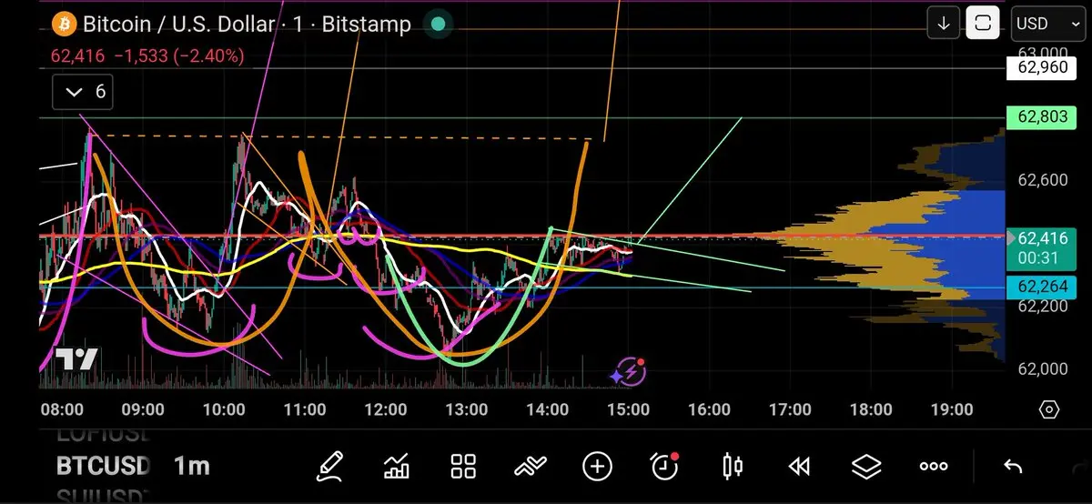This screenshot has height=504, width=1092.
Task: Open the compare lines icon
Action: point(531,467)
